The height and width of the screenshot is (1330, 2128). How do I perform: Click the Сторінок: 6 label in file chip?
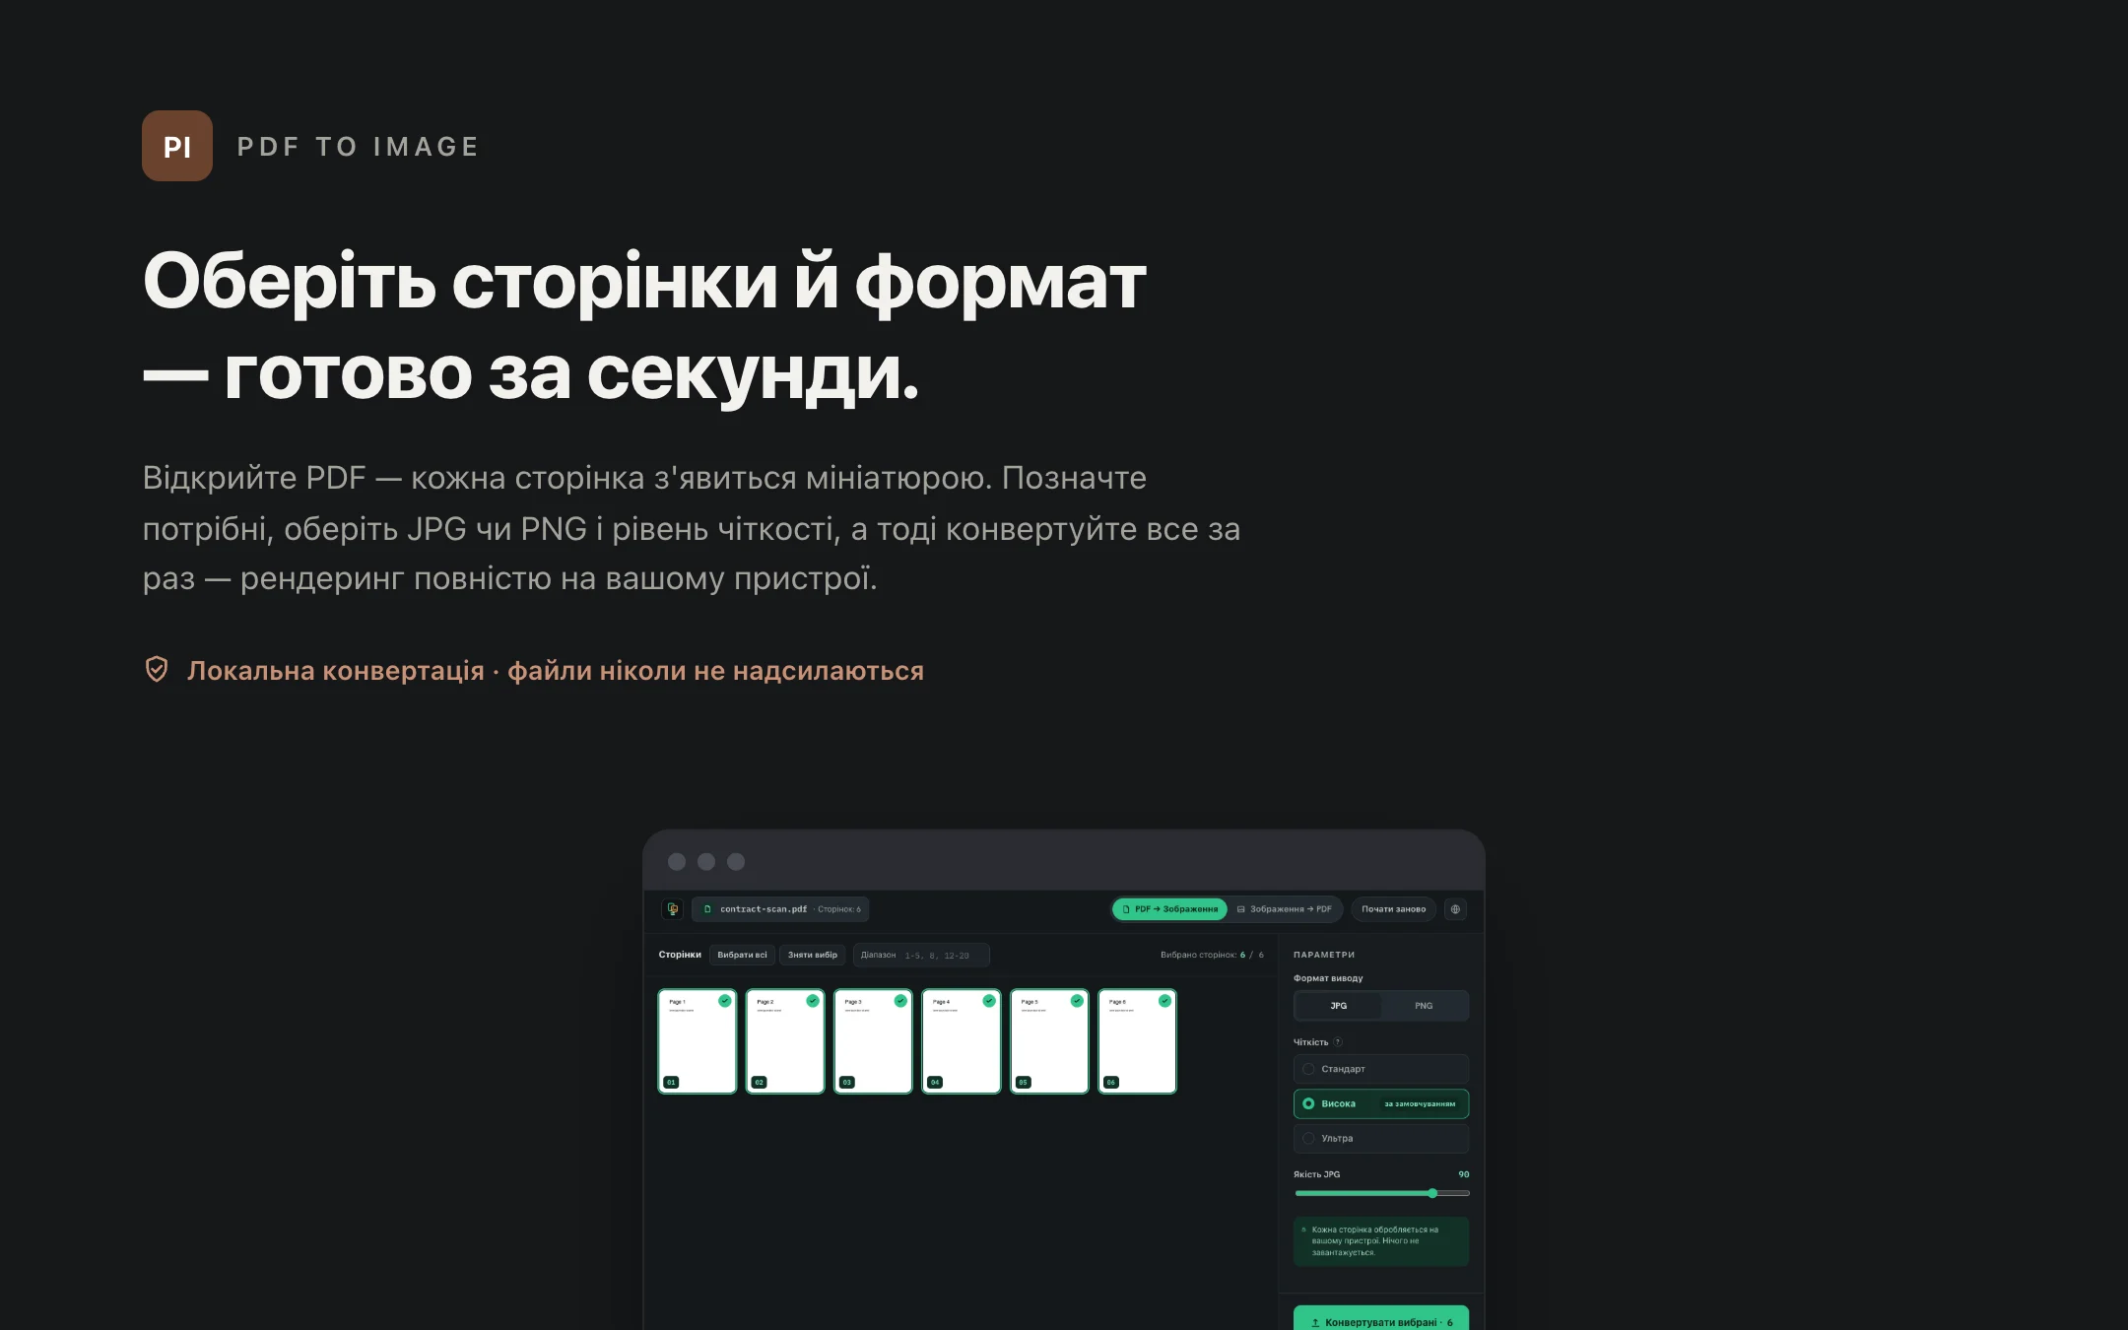pos(839,909)
